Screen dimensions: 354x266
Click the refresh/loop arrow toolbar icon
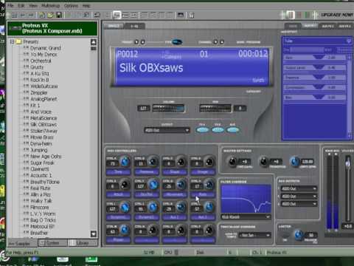[97, 15]
